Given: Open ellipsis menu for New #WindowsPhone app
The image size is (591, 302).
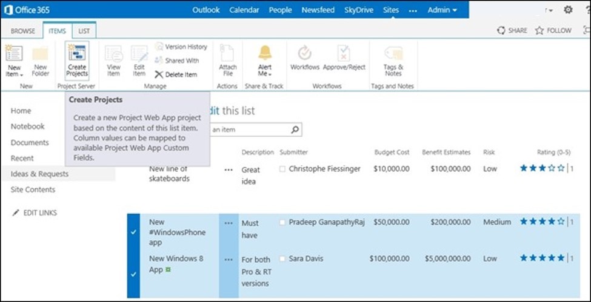Looking at the screenshot, I should coord(229,223).
